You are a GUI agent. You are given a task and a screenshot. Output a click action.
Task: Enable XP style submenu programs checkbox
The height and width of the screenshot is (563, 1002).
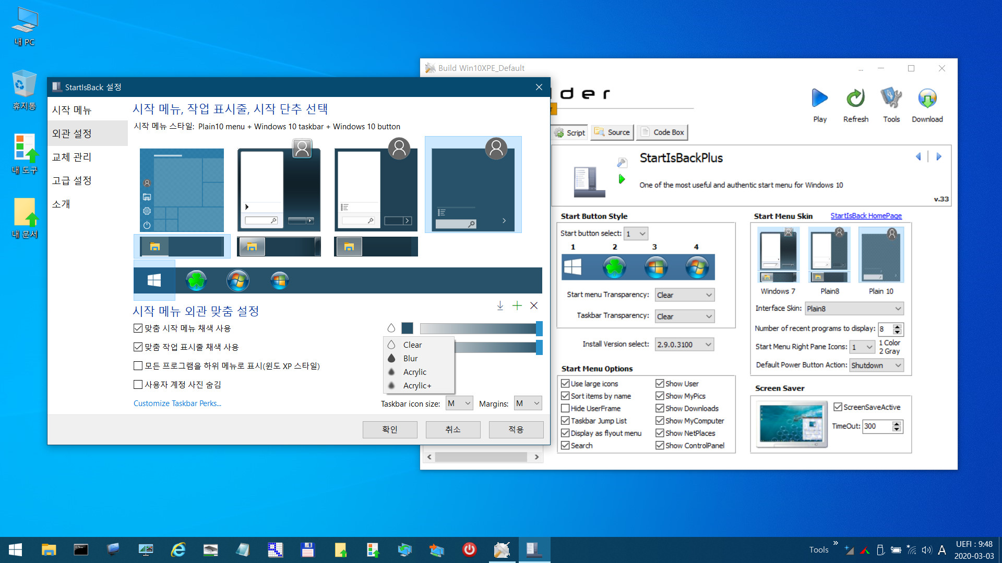point(138,365)
